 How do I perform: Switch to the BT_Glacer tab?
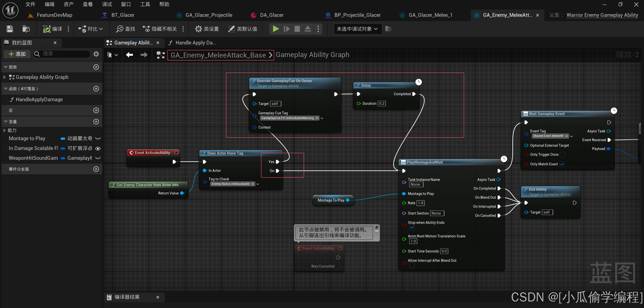point(123,15)
